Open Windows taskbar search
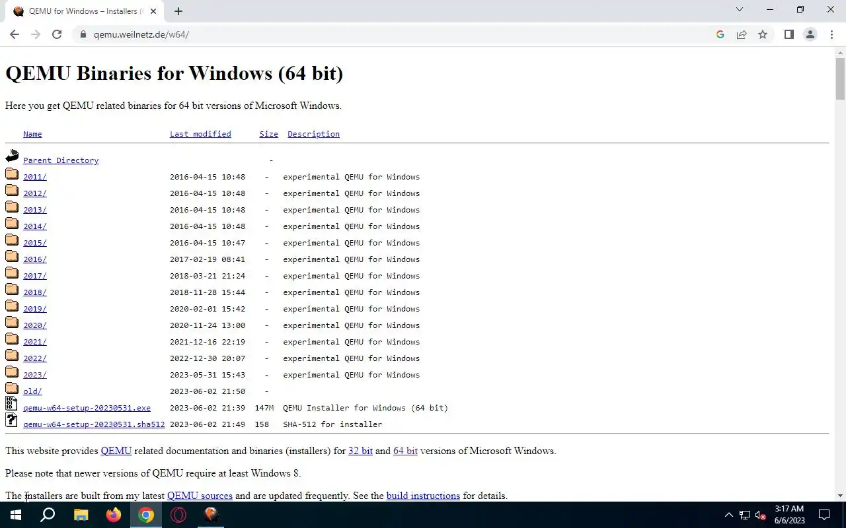The width and height of the screenshot is (846, 528). click(x=48, y=515)
